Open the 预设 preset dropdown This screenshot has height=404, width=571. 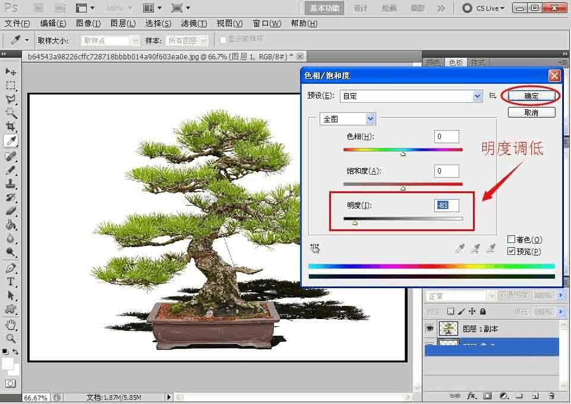click(477, 96)
